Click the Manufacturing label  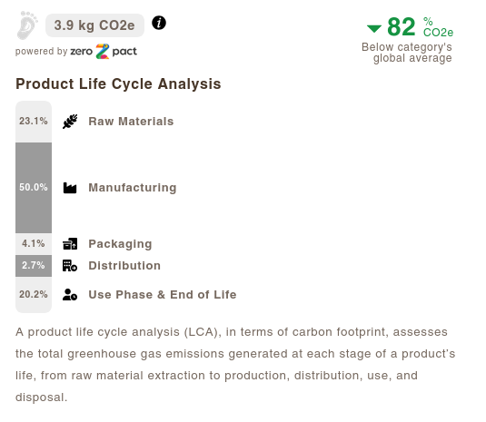click(133, 188)
